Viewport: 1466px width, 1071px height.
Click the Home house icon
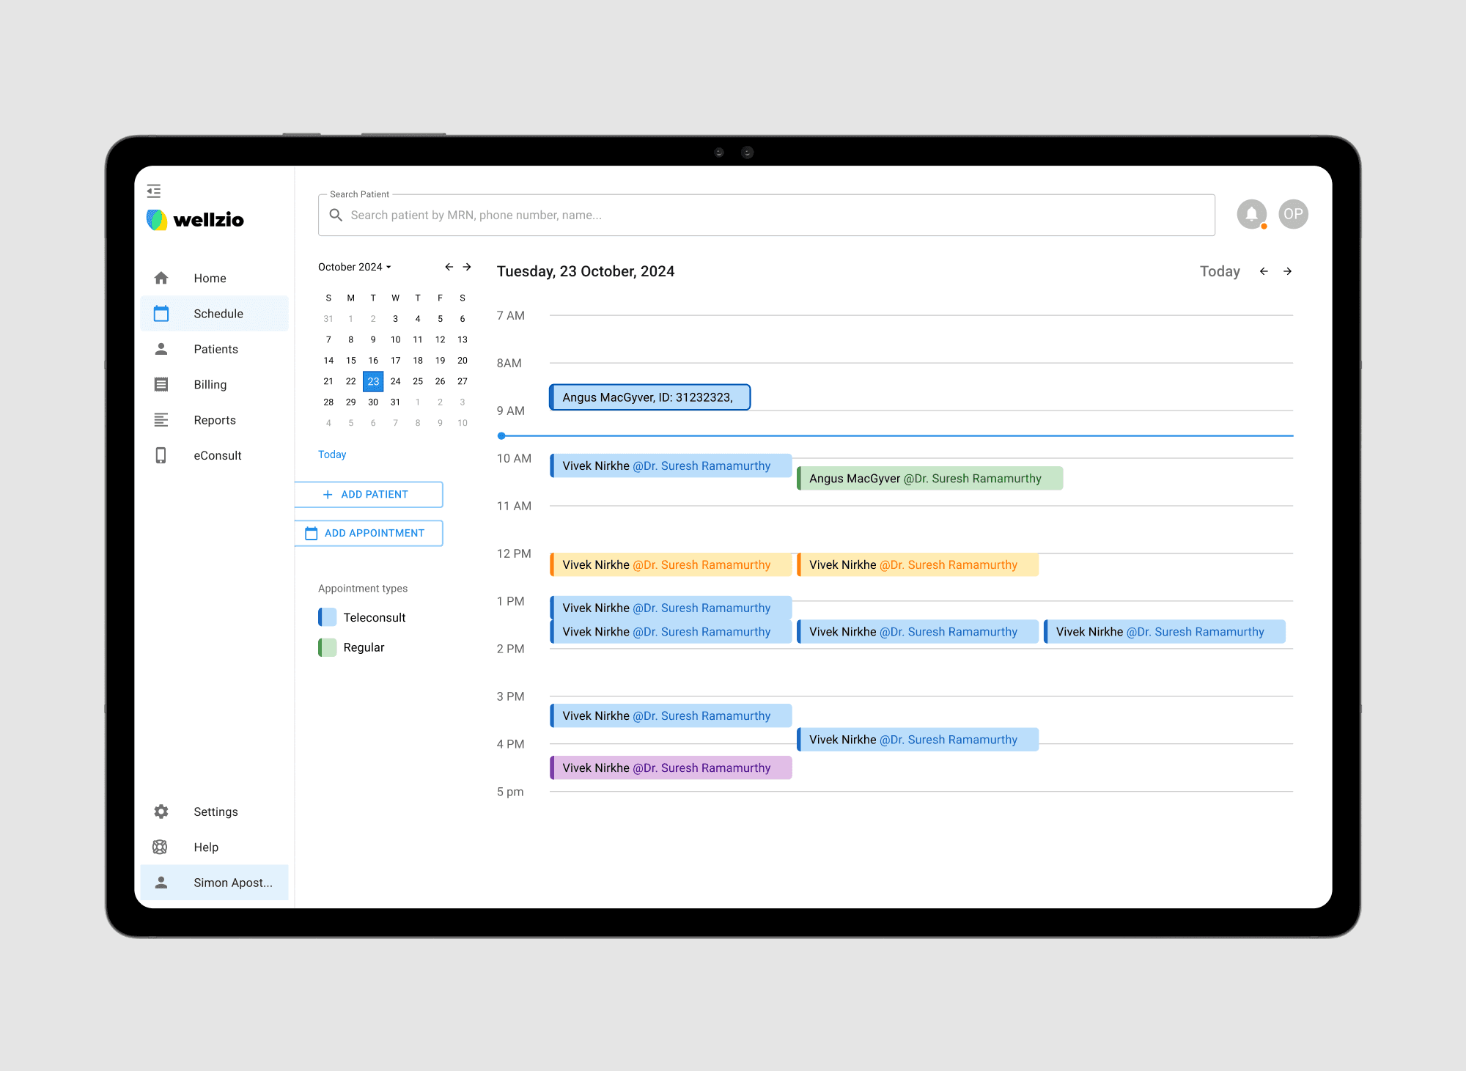(161, 279)
